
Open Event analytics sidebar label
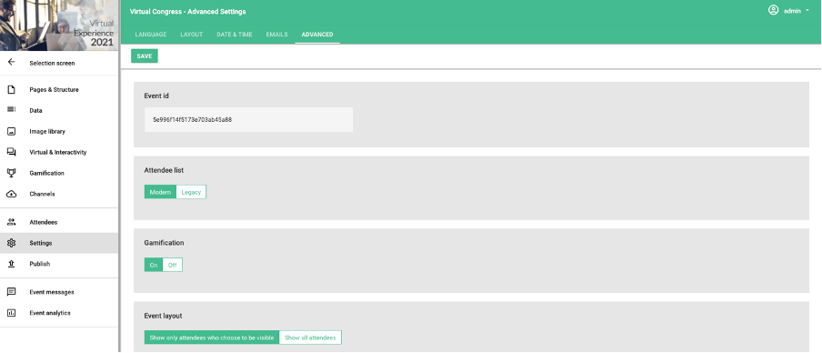point(50,313)
